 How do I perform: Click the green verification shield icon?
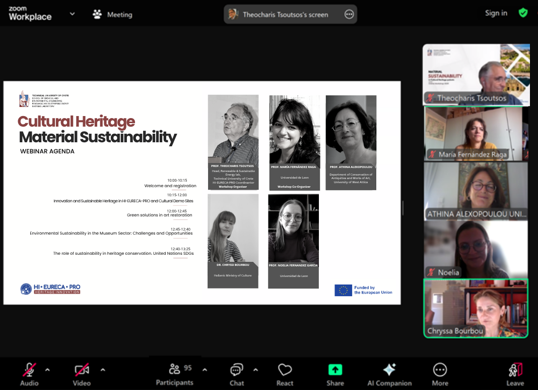coord(523,13)
